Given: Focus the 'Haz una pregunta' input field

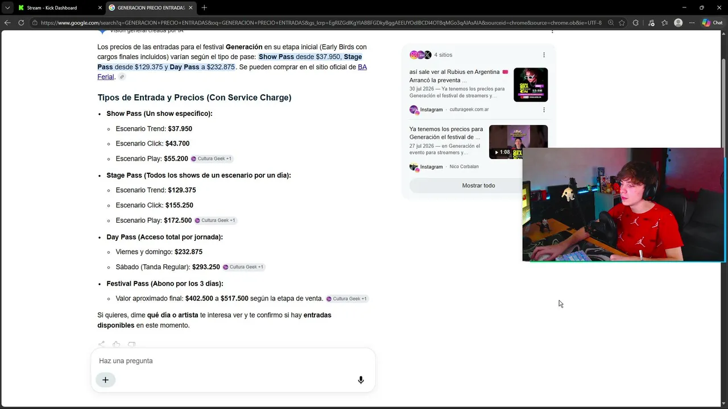Looking at the screenshot, I should click(233, 361).
